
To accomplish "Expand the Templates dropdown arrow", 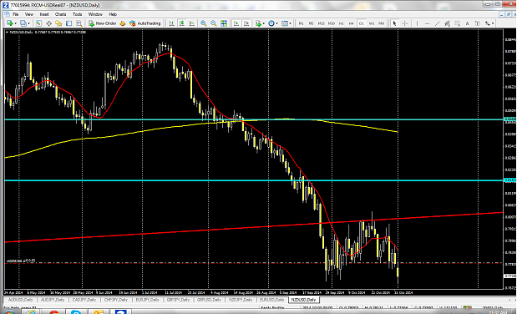I will click(291, 23).
